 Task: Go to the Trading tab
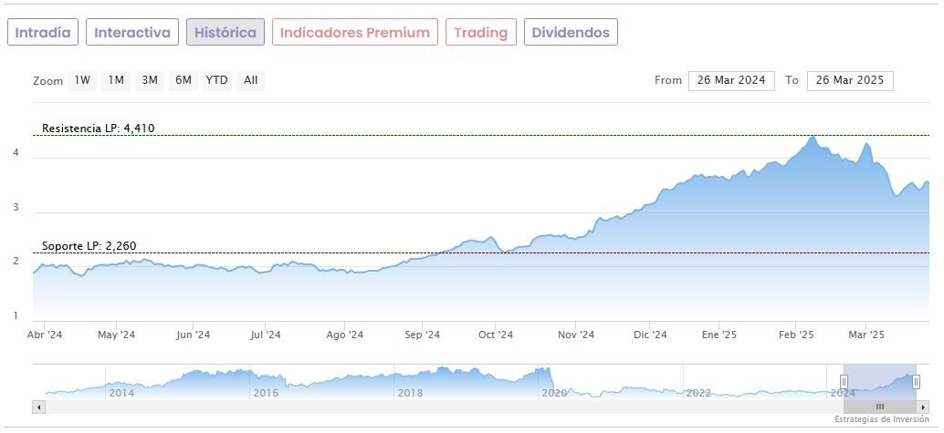[x=480, y=33]
